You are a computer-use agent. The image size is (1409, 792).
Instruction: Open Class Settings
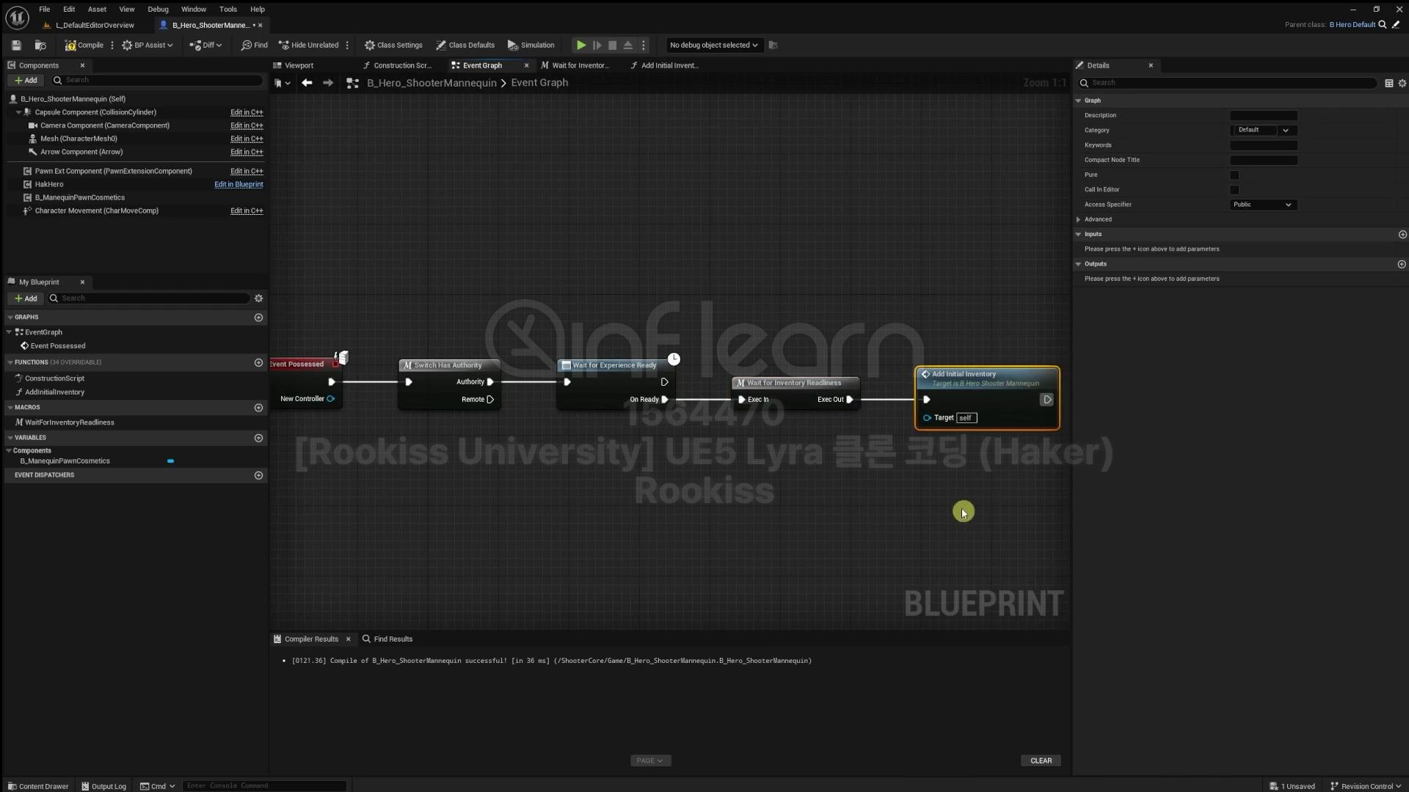[393, 45]
